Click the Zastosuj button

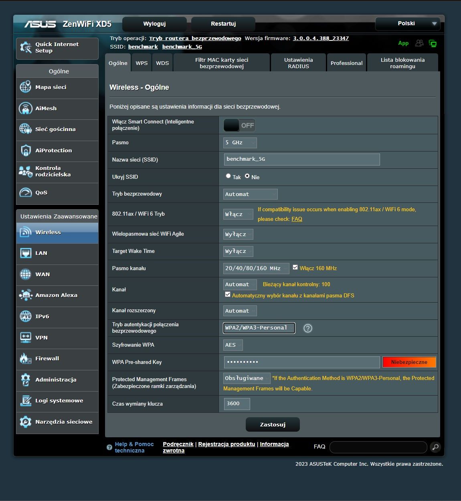(x=273, y=424)
